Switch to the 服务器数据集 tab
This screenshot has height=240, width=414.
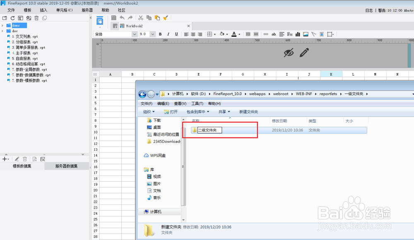[67, 166]
